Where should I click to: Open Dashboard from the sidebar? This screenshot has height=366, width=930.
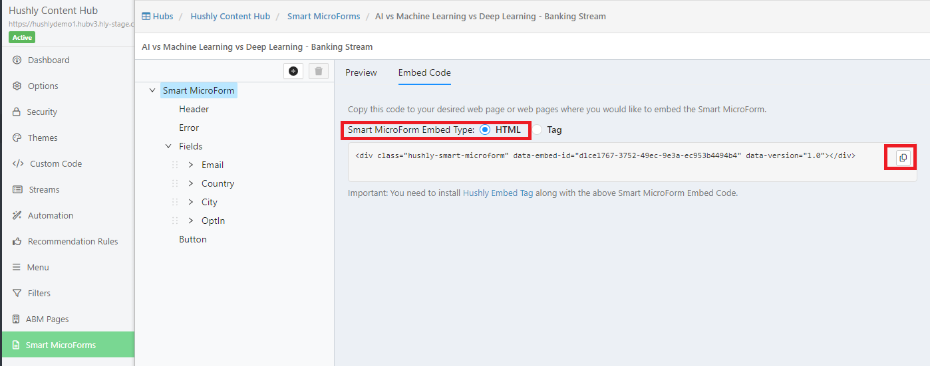49,60
